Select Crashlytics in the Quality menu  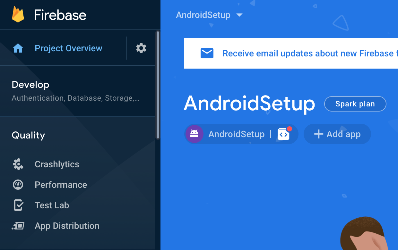[57, 164]
